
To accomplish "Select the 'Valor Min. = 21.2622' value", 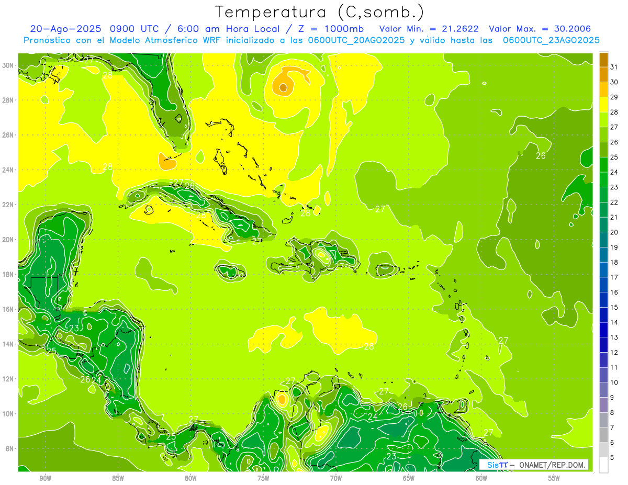I will click(x=430, y=29).
